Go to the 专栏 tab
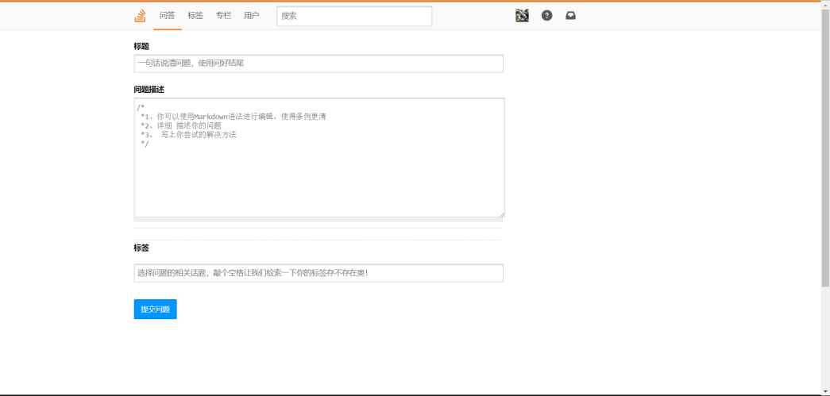 coord(223,16)
